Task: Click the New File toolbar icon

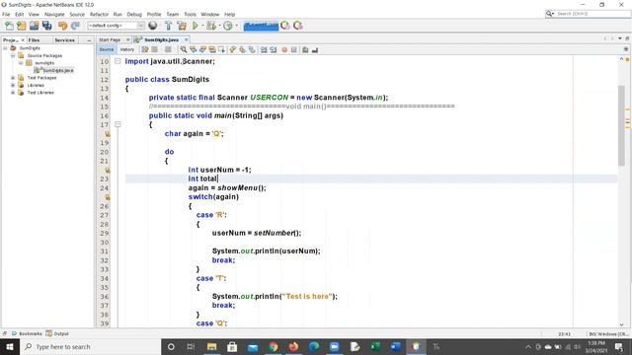Action: pos(9,26)
